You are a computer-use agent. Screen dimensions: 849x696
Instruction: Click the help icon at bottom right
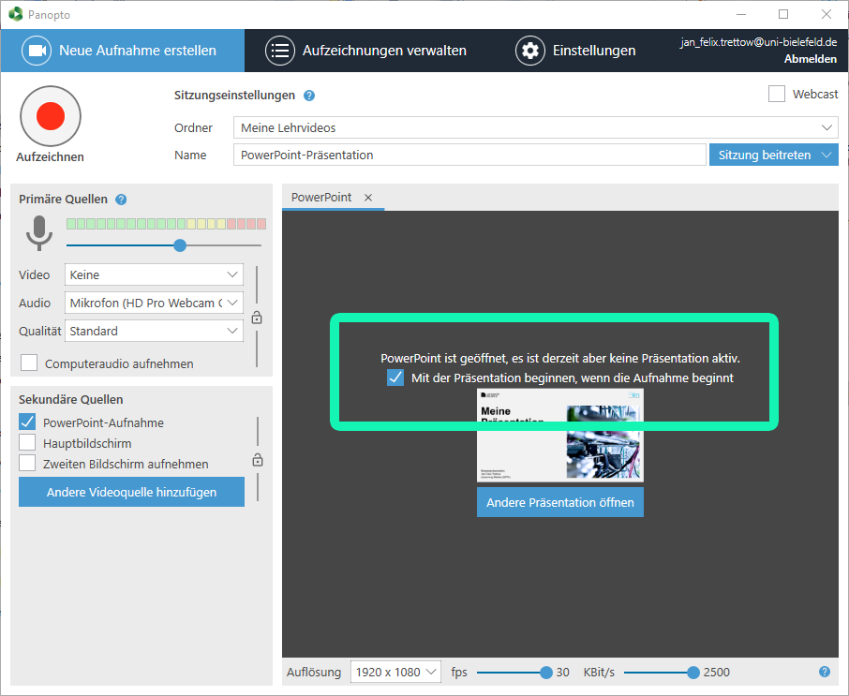pyautogui.click(x=825, y=672)
